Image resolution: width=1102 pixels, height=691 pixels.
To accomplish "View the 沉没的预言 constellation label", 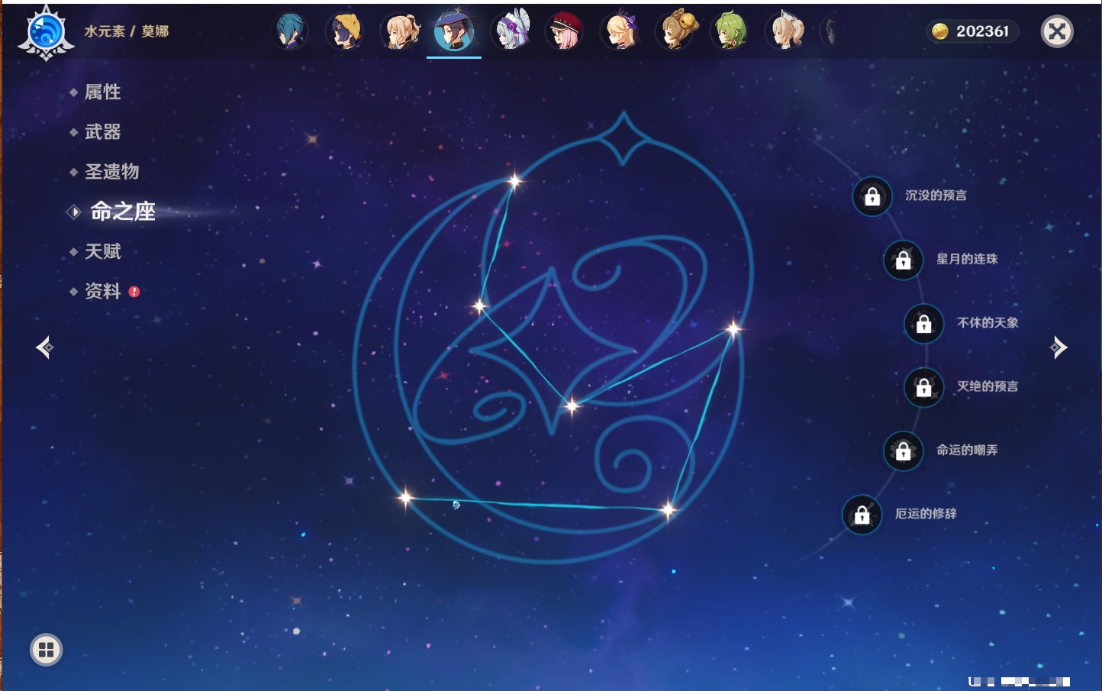I will pyautogui.click(x=936, y=195).
